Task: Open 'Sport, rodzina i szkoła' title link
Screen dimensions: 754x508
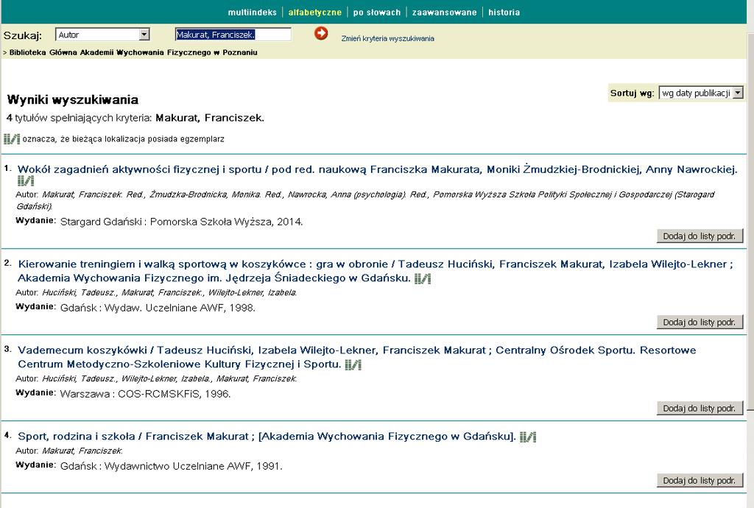Action: 267,437
